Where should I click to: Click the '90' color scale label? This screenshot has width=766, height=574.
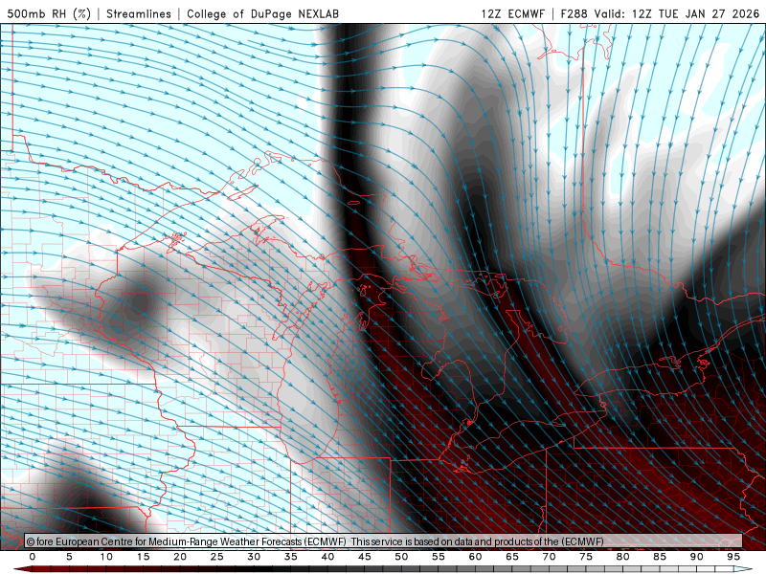tap(697, 557)
